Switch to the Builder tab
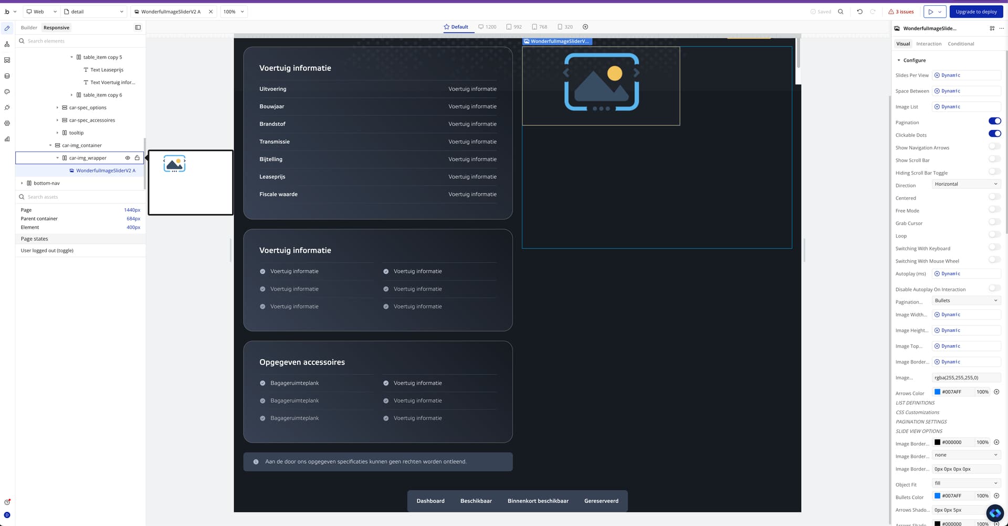The image size is (1008, 526). [x=29, y=28]
